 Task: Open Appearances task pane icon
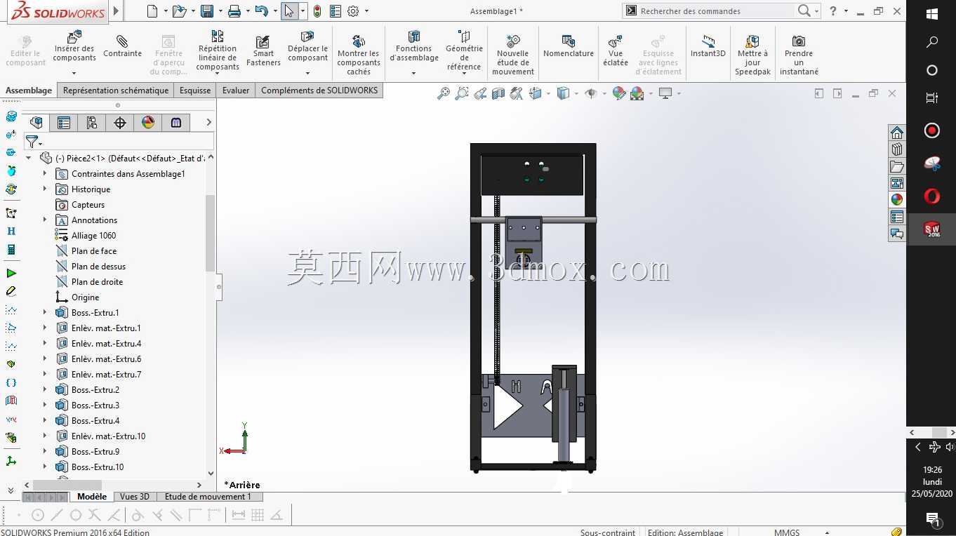896,199
